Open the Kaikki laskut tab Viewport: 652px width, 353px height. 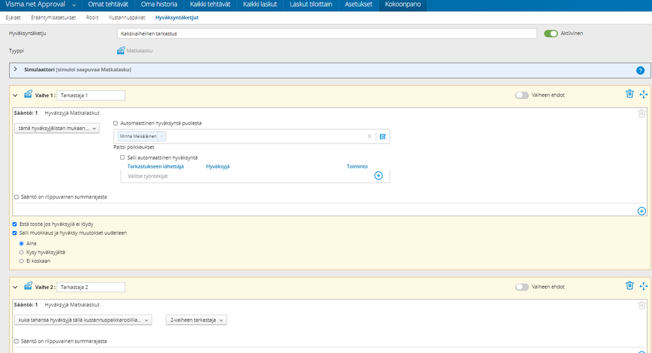260,5
